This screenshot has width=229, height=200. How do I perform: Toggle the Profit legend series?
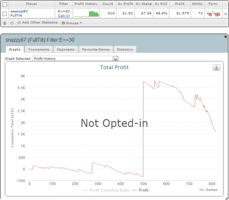pyautogui.click(x=140, y=190)
